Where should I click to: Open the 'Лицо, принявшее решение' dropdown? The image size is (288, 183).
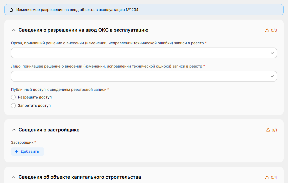pos(144,76)
